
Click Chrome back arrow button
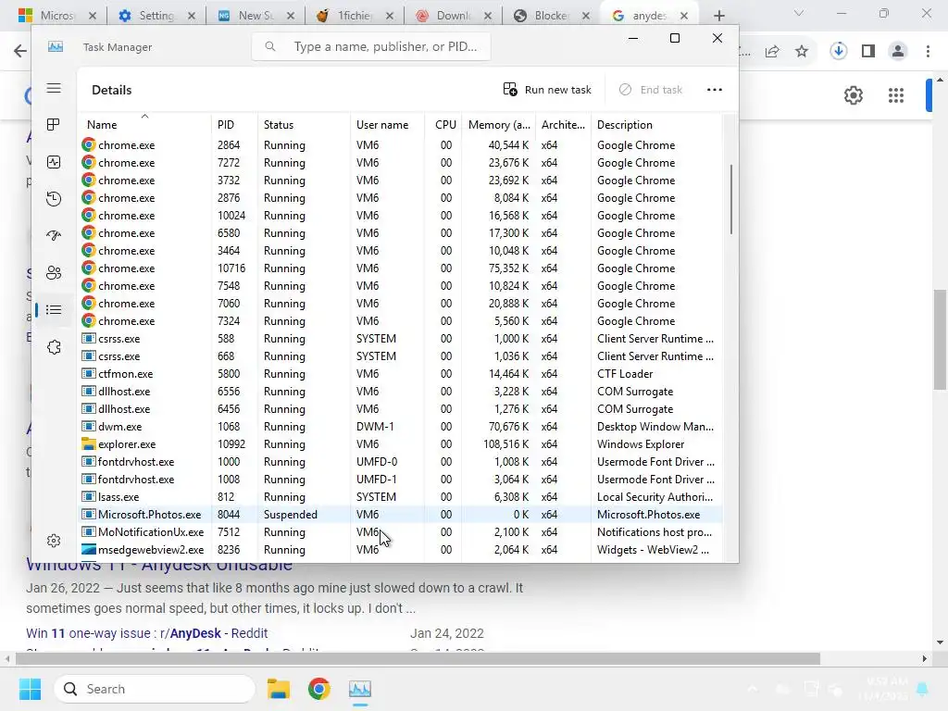pos(20,52)
